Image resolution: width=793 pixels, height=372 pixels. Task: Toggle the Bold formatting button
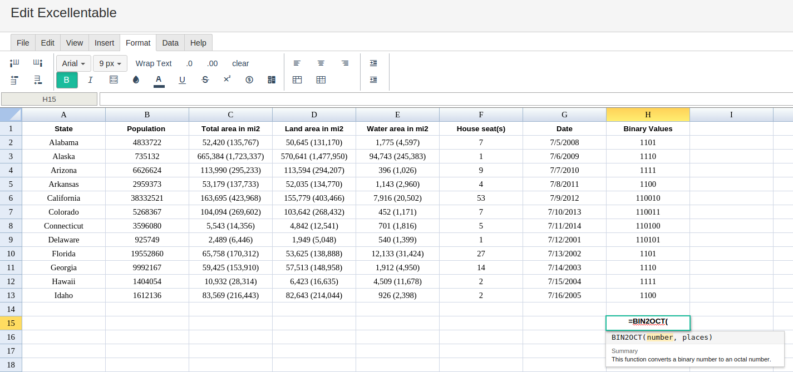[67, 80]
